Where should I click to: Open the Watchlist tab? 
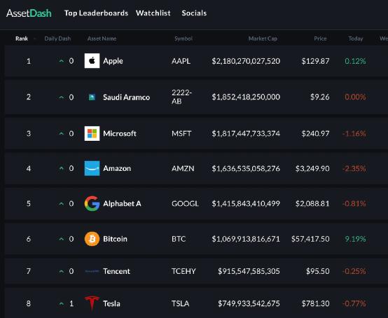[153, 13]
